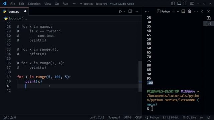Open editor More Actions ellipsis
Viewport: 214px width, 120px height.
(x=136, y=11)
